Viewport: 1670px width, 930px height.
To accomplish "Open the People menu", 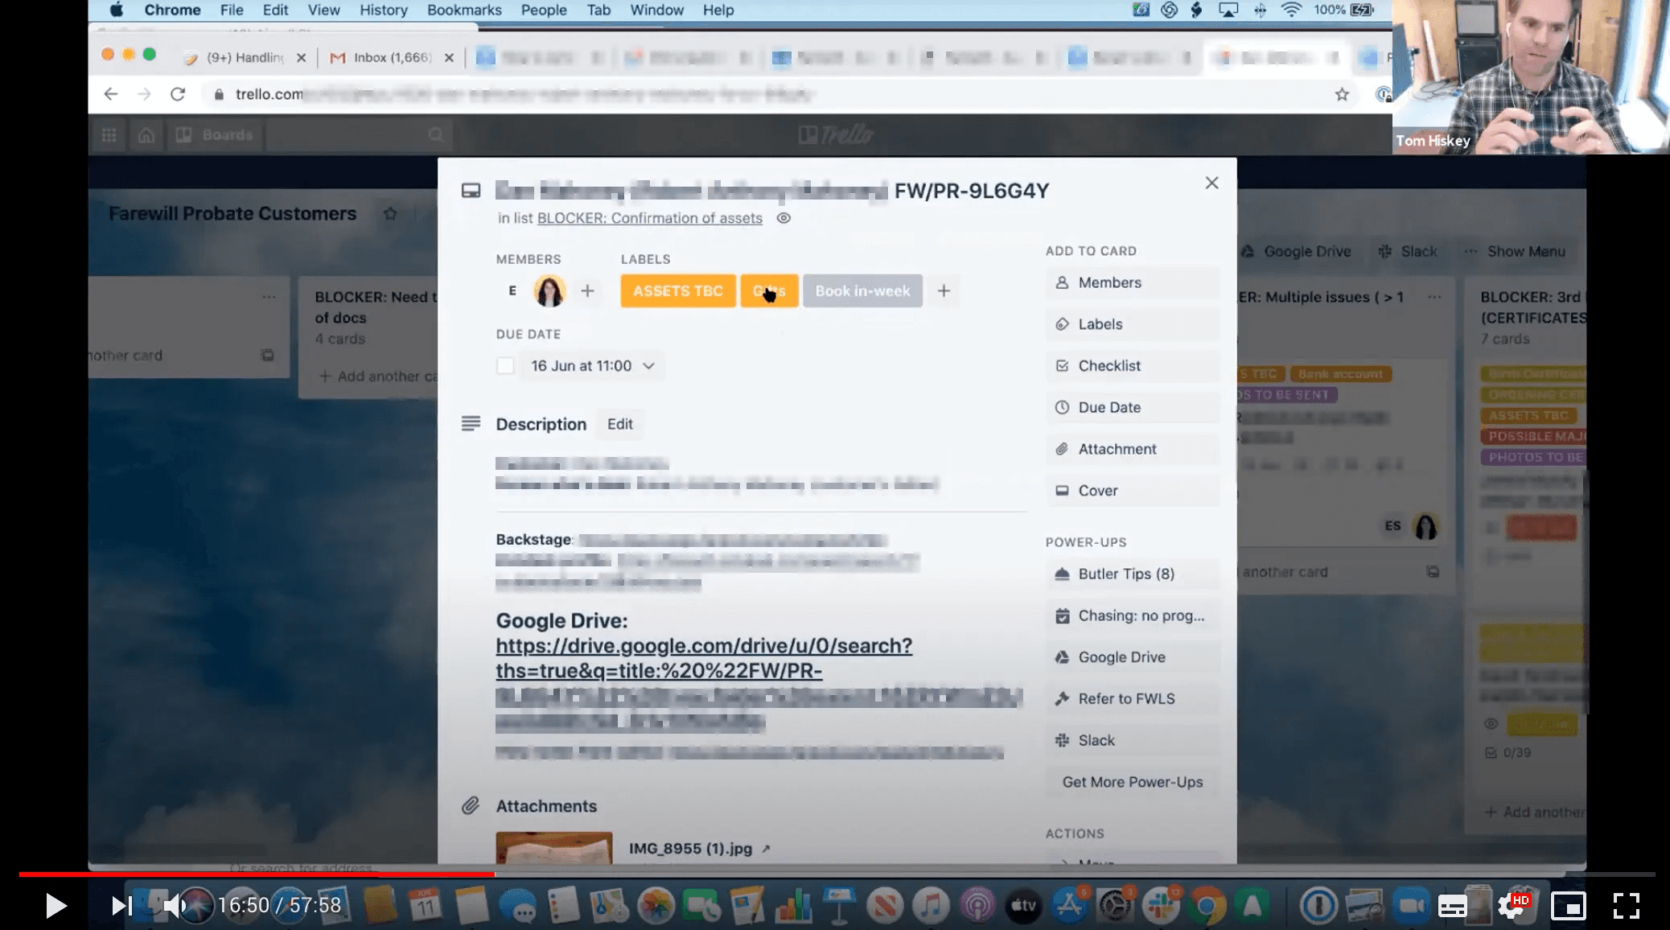I will pyautogui.click(x=544, y=10).
